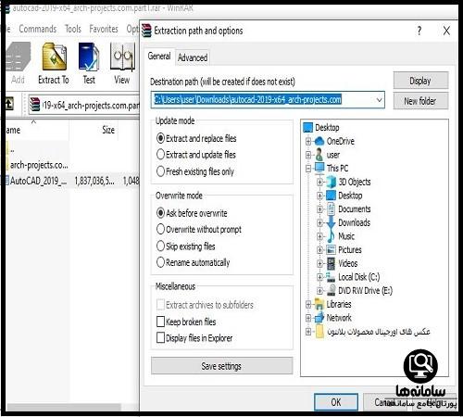Image resolution: width=463 pixels, height=417 pixels.
Task: Collapse the This PC tree node
Action: click(308, 169)
